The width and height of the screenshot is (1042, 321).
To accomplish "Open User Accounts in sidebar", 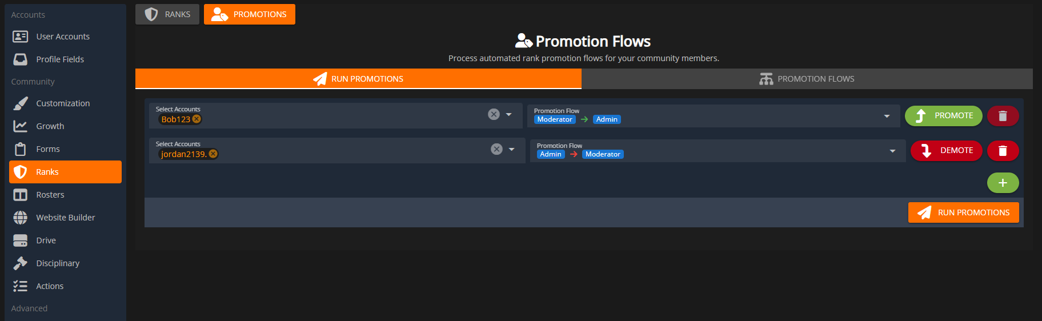I will tap(63, 37).
